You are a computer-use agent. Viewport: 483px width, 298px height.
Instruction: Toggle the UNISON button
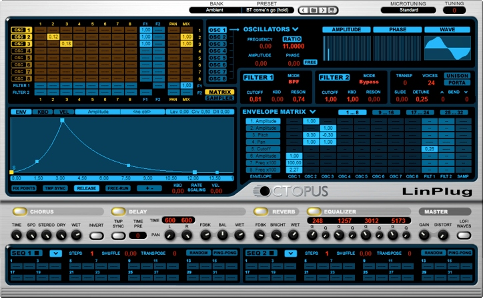[x=457, y=76]
